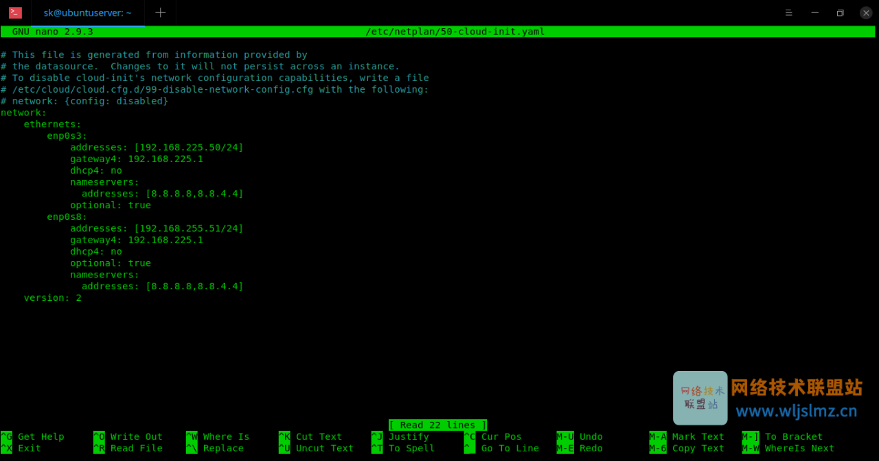The width and height of the screenshot is (879, 461).
Task: Click the first comment line 'This file is generated'
Action: 154,55
